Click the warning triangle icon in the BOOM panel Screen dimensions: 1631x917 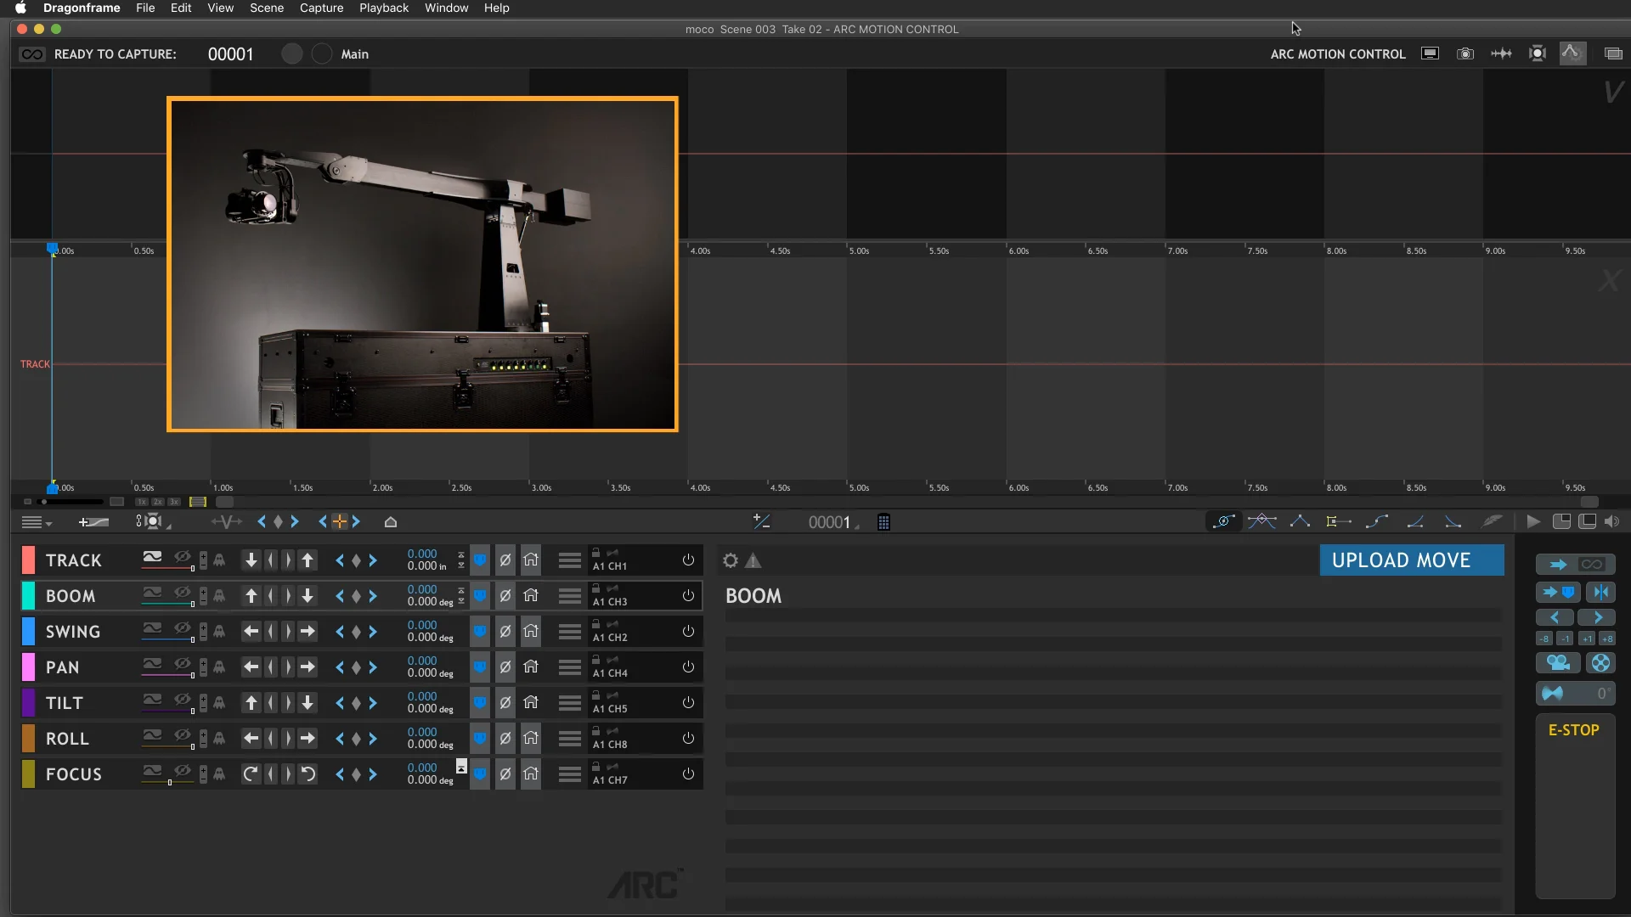click(x=753, y=560)
